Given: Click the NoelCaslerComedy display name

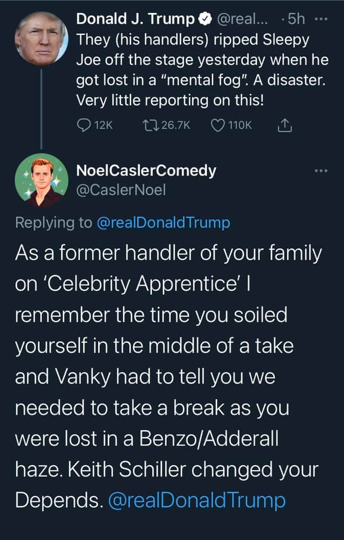Looking at the screenshot, I should pos(146,170).
